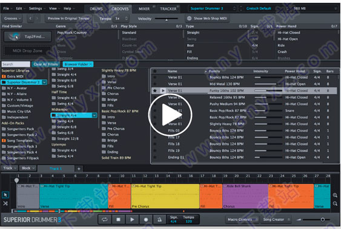Adjust the Velocity slider
The width and height of the screenshot is (341, 229).
coord(167,19)
